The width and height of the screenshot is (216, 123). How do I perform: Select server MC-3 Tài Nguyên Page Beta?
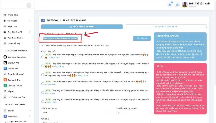point(43,75)
